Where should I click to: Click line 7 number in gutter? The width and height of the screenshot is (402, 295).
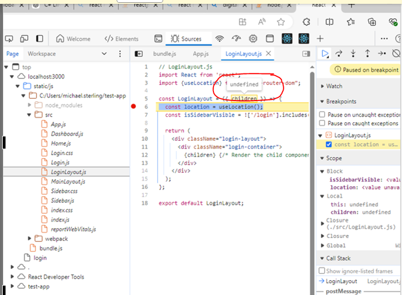(x=146, y=115)
